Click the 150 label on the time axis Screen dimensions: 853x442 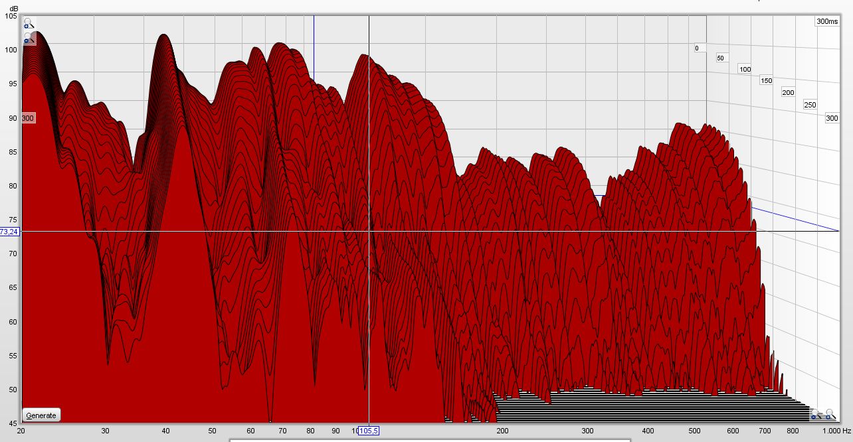pos(766,80)
